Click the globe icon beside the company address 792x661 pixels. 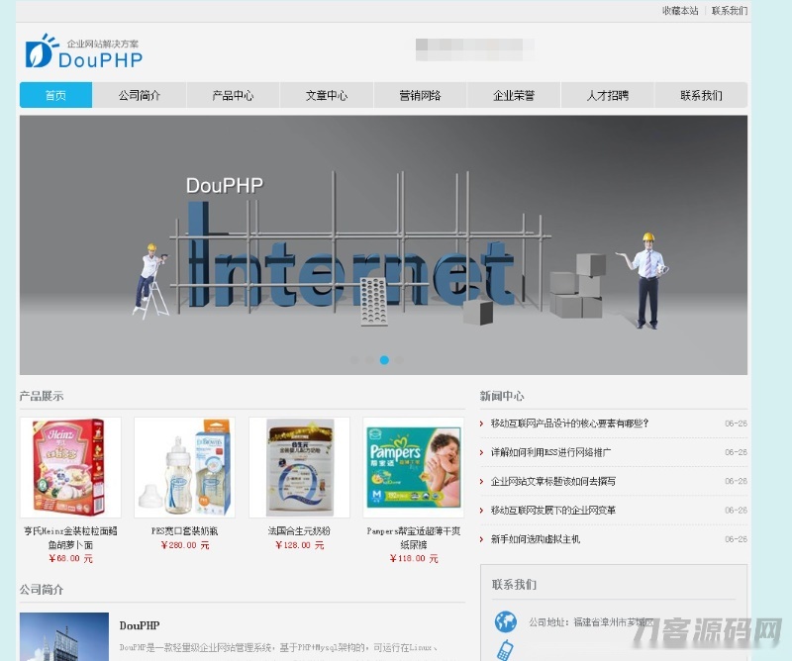[x=504, y=622]
